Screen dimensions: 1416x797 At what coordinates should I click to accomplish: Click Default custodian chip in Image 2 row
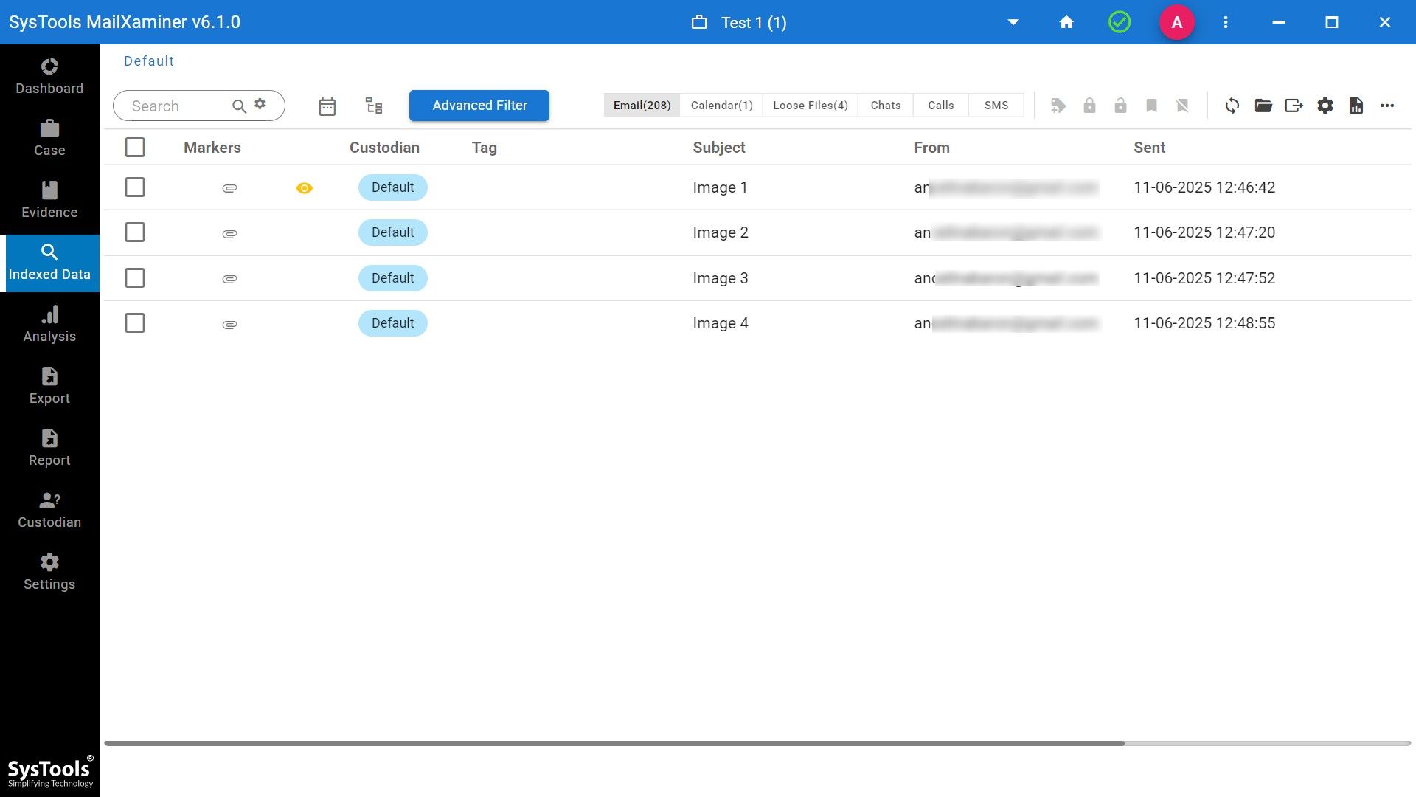coord(393,232)
